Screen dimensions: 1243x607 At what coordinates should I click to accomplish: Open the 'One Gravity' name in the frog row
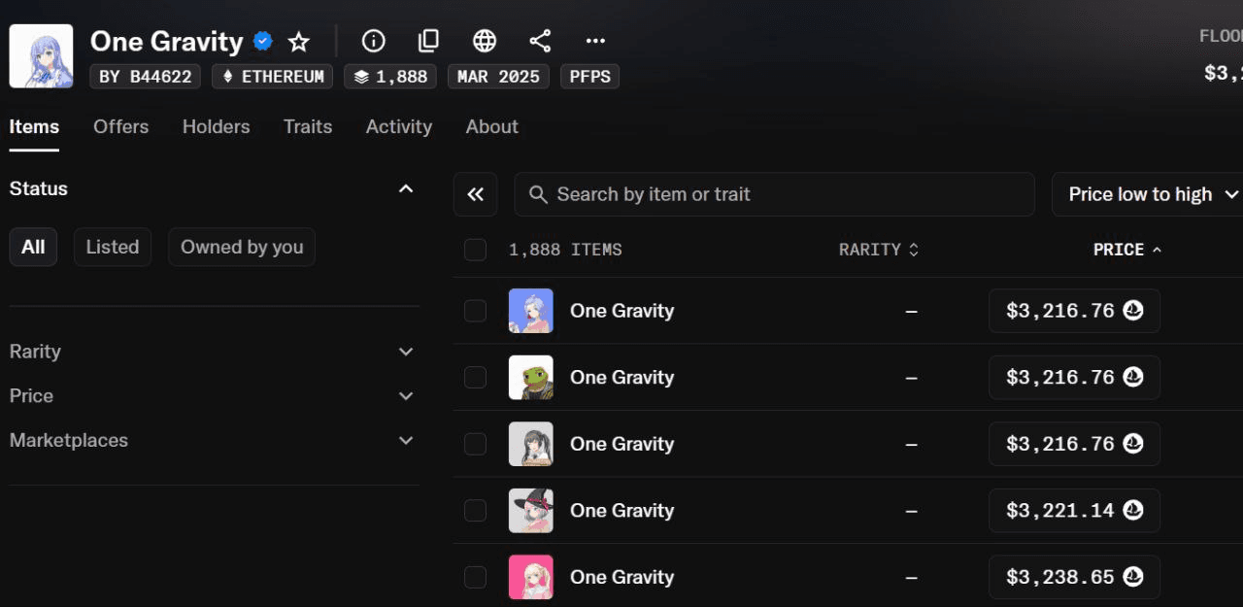621,377
